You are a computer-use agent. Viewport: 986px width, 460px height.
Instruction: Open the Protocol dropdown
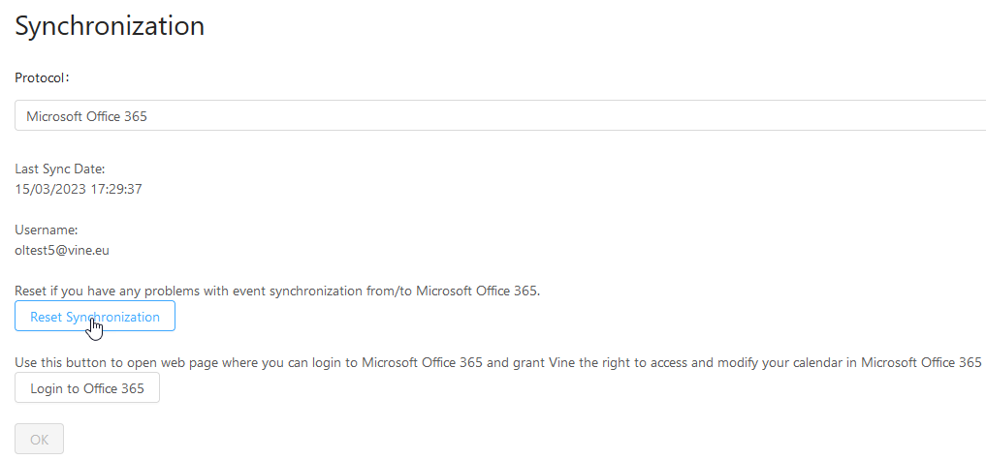point(499,116)
